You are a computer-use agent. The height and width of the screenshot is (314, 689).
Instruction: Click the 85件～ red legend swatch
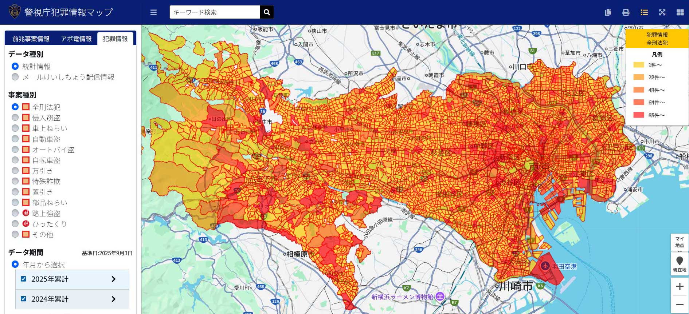(639, 115)
